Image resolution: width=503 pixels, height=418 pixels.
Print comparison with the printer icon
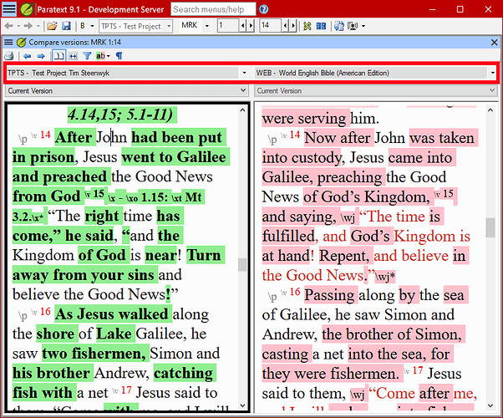click(9, 56)
